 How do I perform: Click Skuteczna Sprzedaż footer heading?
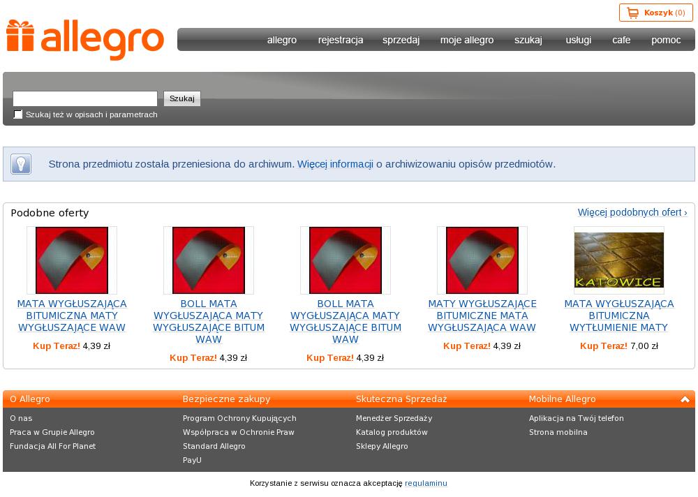tap(401, 399)
